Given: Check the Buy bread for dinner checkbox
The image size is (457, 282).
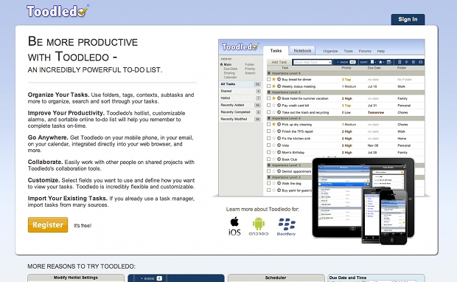Looking at the screenshot, I should pos(269,79).
